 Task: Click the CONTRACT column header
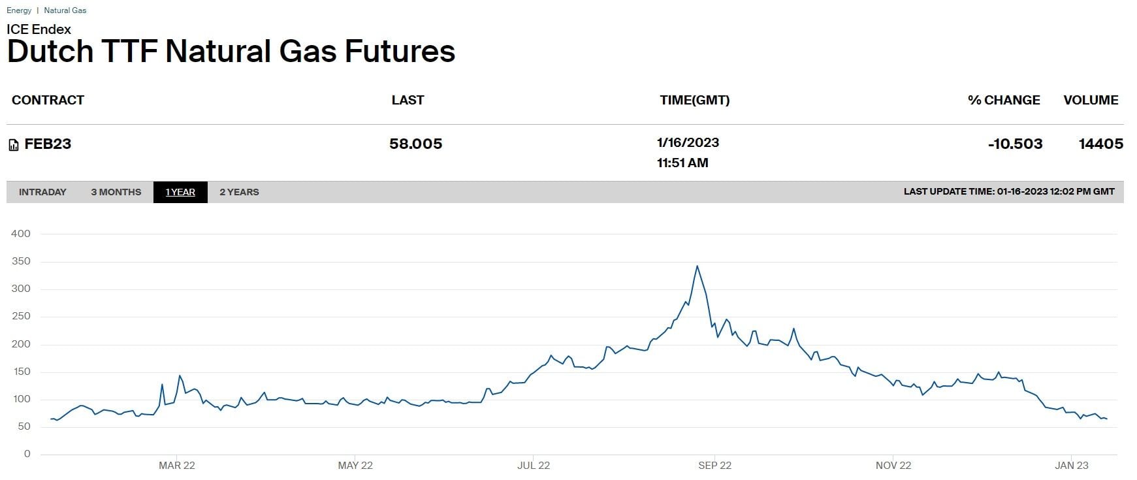48,100
